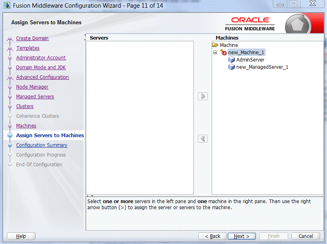327x244 pixels.
Task: Go to the Machines step
Action: tap(26, 126)
